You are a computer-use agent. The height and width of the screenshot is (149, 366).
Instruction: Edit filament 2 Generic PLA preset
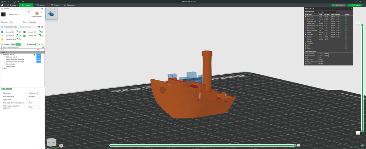tap(42, 32)
